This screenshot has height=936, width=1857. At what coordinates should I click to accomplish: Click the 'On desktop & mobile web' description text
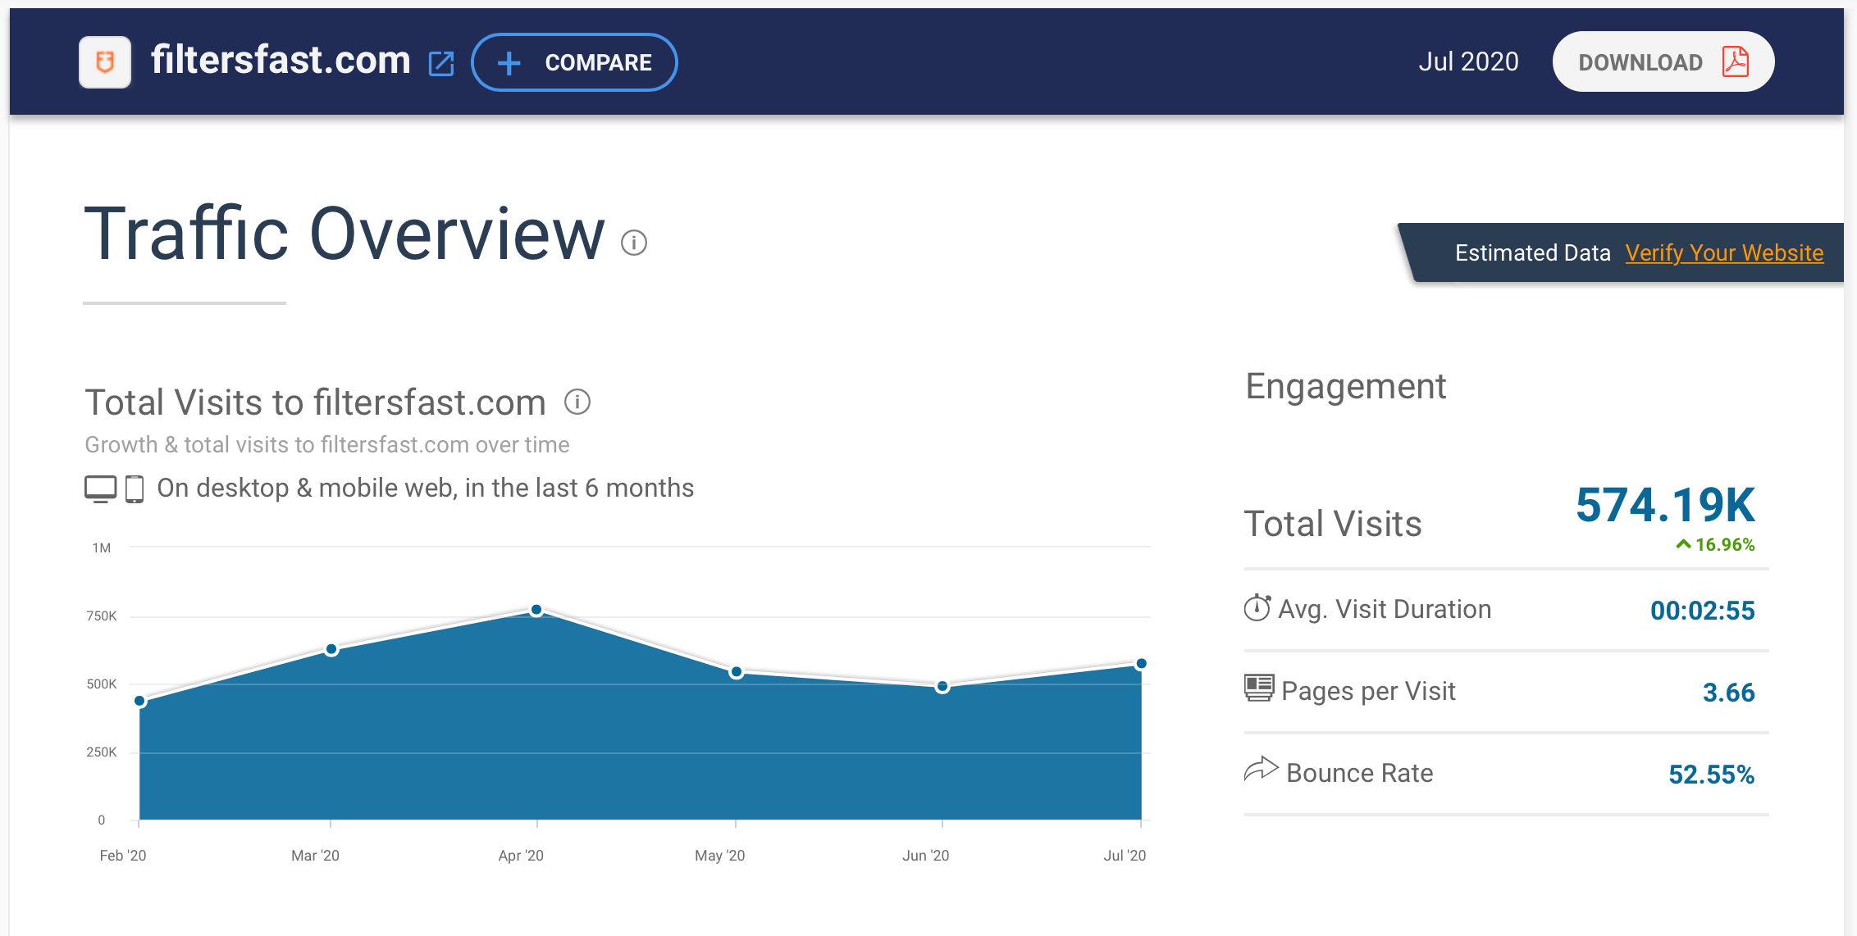(426, 488)
